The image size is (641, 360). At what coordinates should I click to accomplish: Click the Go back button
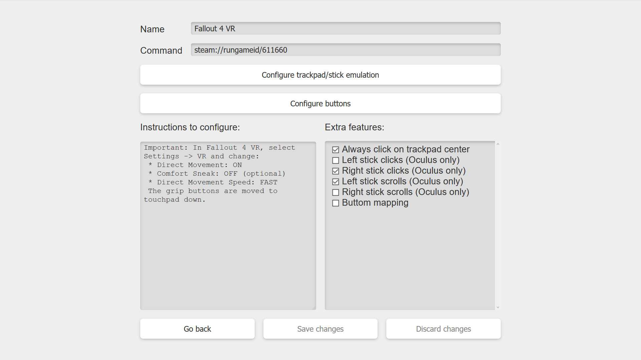tap(197, 329)
